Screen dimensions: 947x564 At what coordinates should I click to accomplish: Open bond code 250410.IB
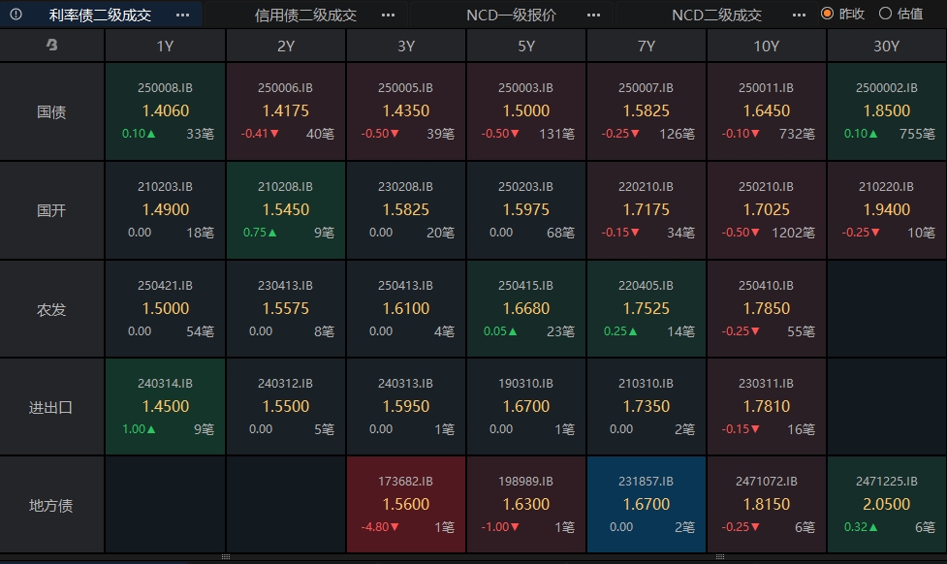[x=766, y=285]
